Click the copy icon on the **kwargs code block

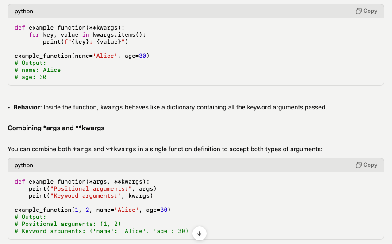[366, 11]
